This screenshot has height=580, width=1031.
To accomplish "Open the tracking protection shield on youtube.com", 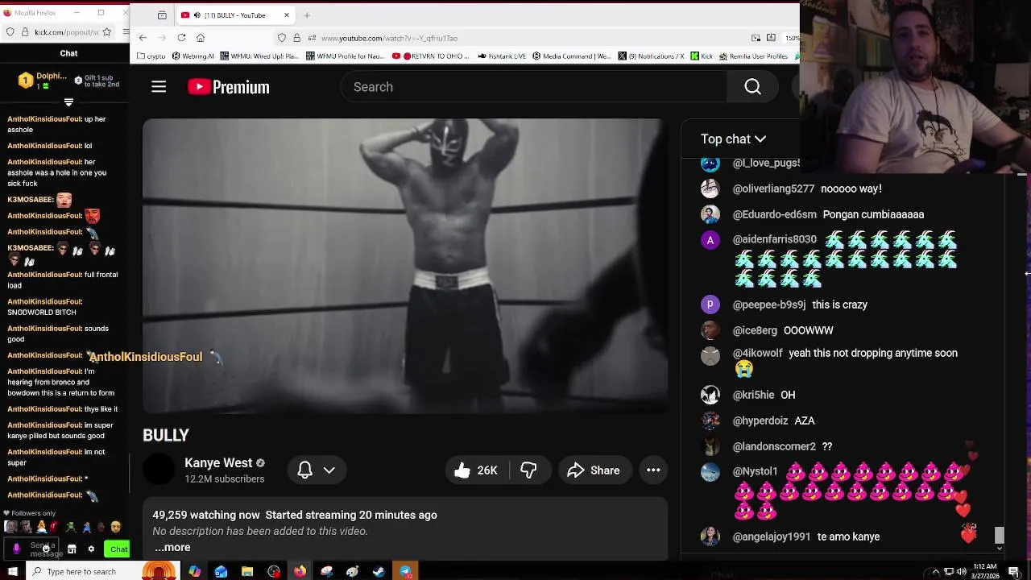I will [x=281, y=38].
